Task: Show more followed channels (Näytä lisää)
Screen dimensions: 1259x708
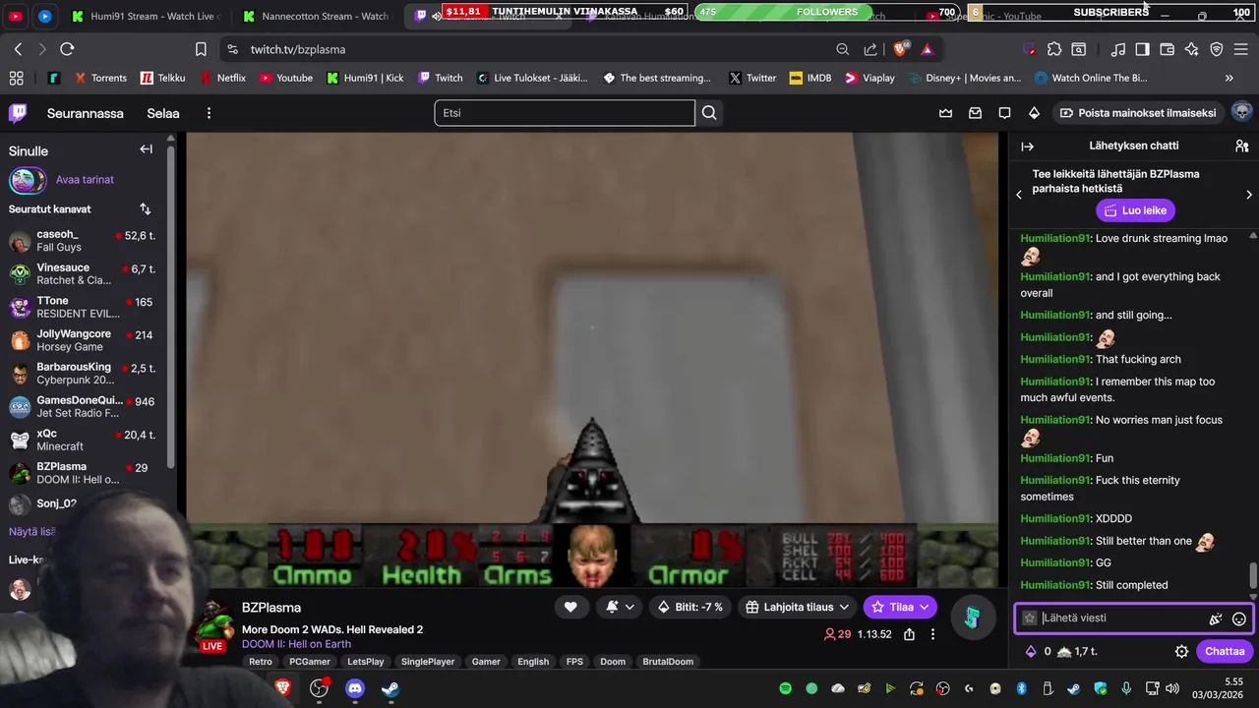Action: [x=32, y=531]
